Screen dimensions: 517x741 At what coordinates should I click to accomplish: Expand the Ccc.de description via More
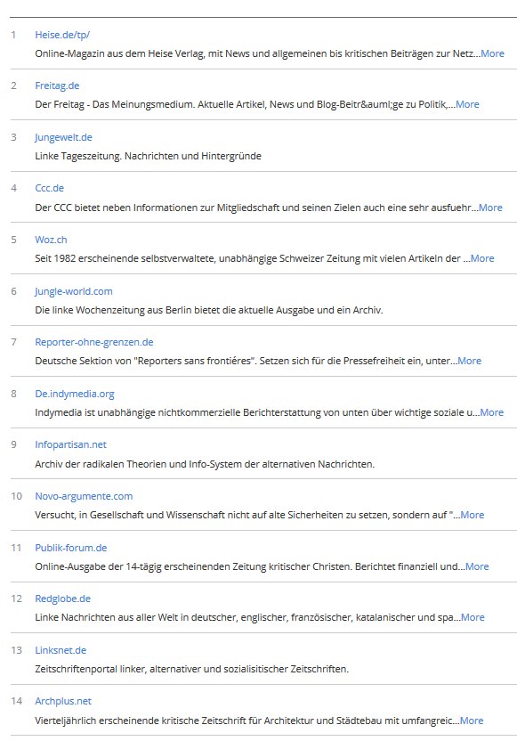(x=490, y=208)
